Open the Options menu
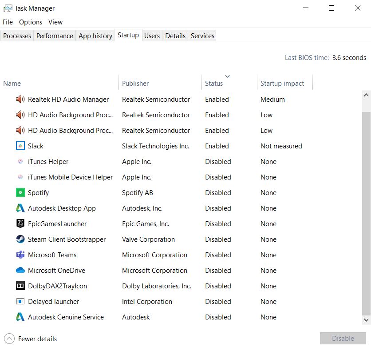The width and height of the screenshot is (371, 351). click(31, 22)
